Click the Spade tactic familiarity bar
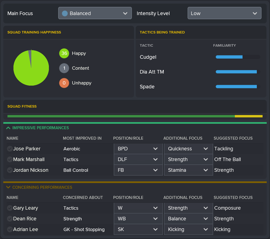The height and width of the screenshot is (239, 270). click(x=238, y=87)
